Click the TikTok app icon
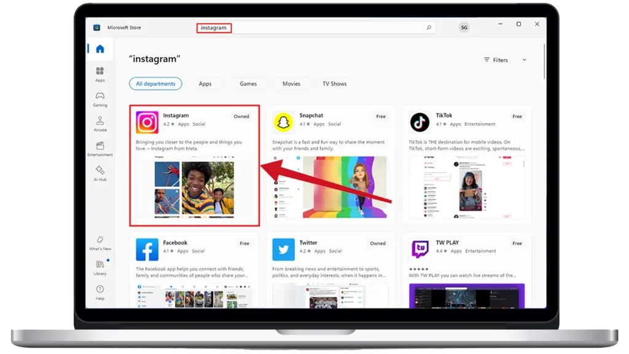The height and width of the screenshot is (354, 629). tap(420, 122)
